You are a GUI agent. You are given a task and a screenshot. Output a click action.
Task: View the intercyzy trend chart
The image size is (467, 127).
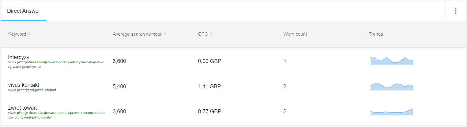(392, 61)
